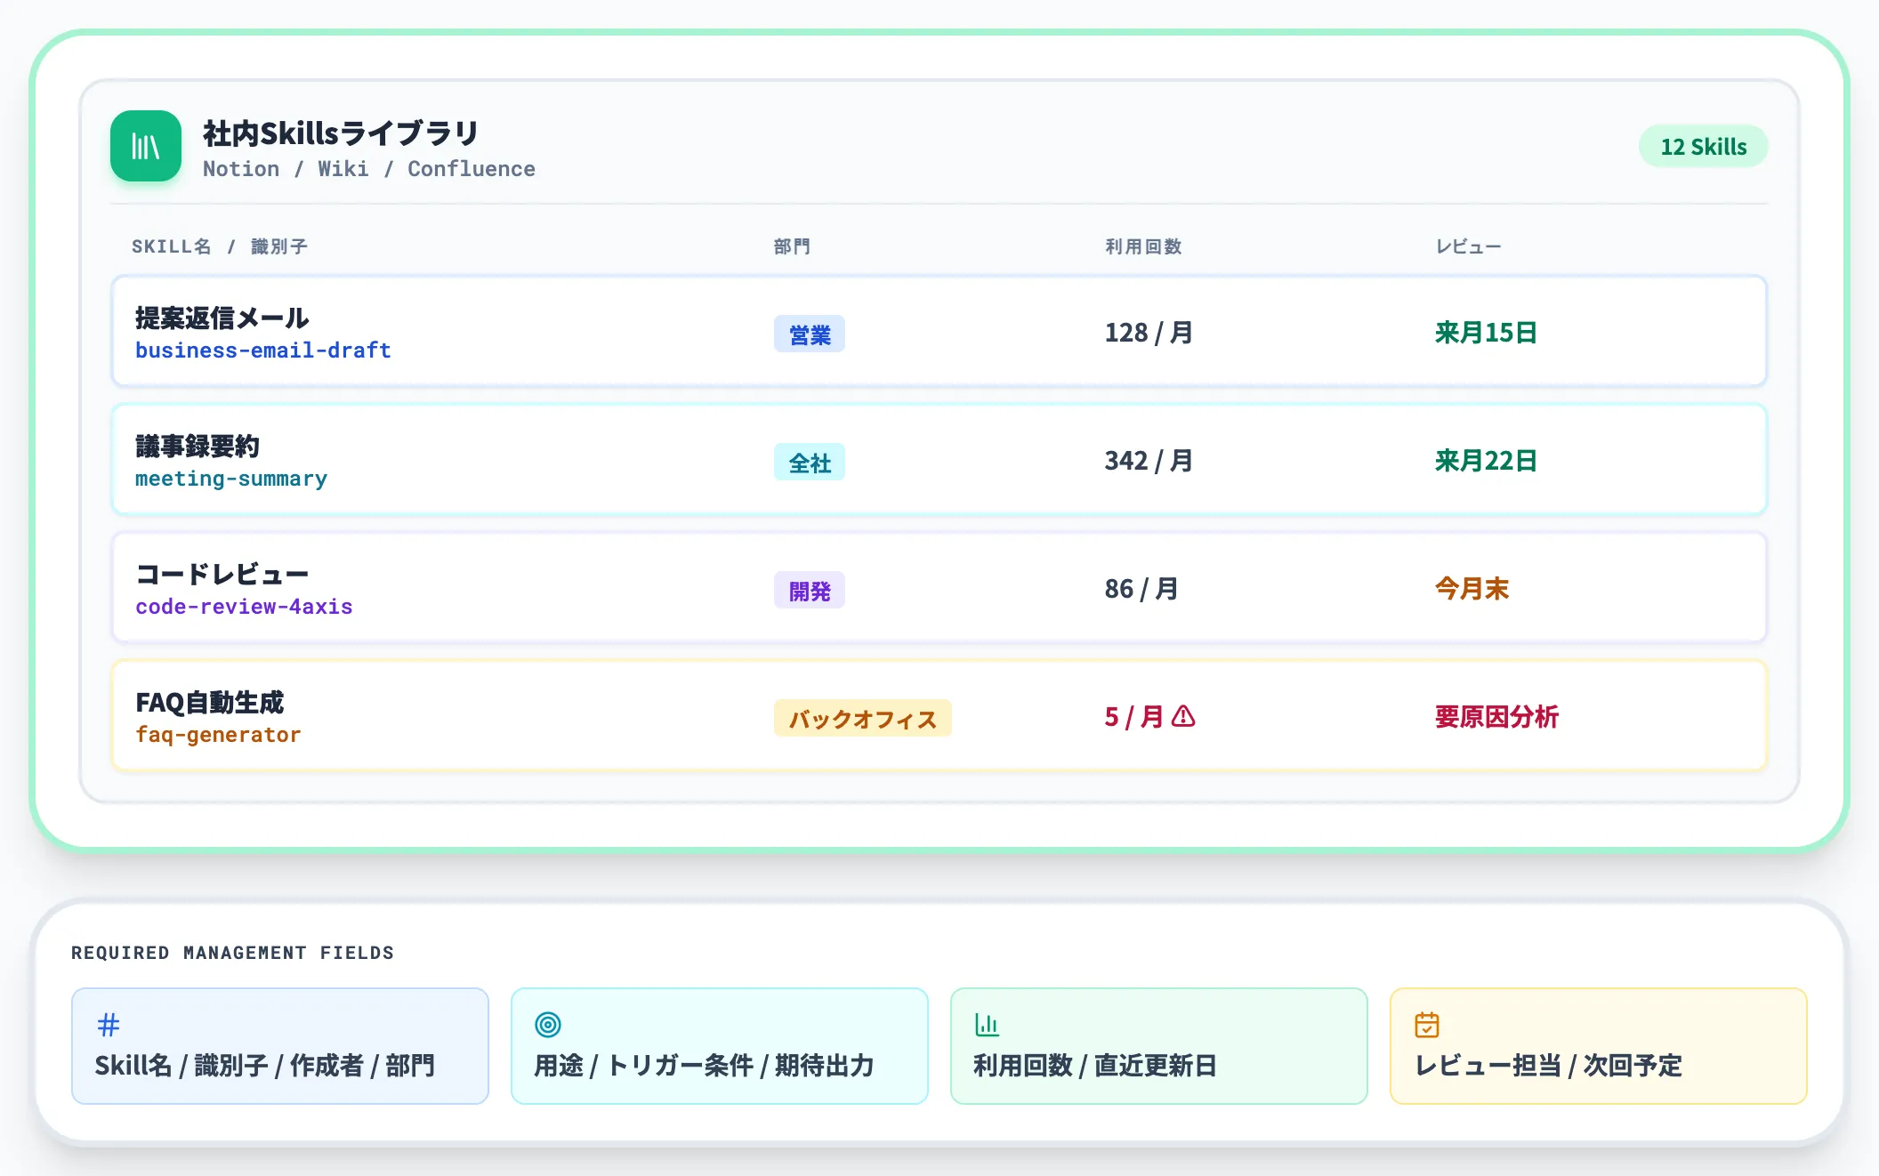
Task: Open the 提案返信メール skill row
Action: [939, 331]
